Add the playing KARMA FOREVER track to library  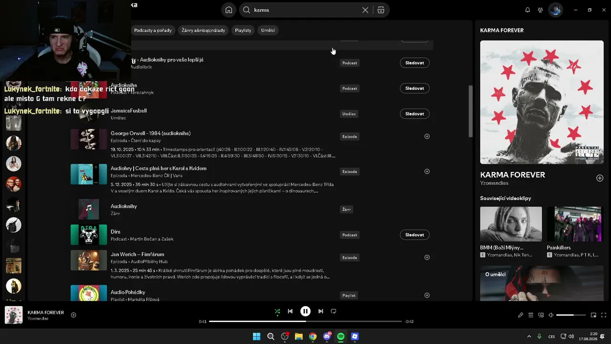click(x=74, y=315)
